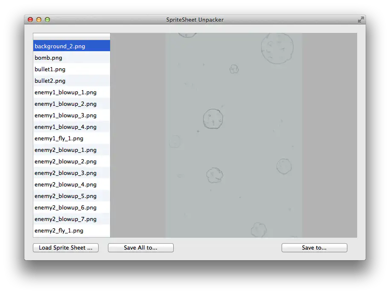The width and height of the screenshot is (390, 294).
Task: Enter fullscreen using the title bar arrows icon
Action: [x=361, y=20]
